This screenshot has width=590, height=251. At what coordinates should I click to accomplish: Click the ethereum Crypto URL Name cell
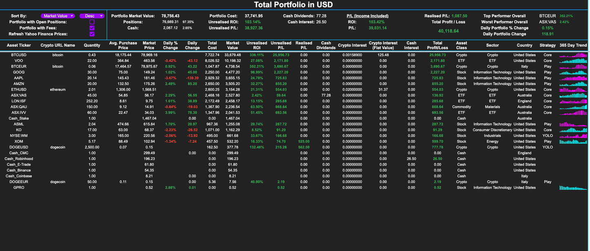click(58, 89)
